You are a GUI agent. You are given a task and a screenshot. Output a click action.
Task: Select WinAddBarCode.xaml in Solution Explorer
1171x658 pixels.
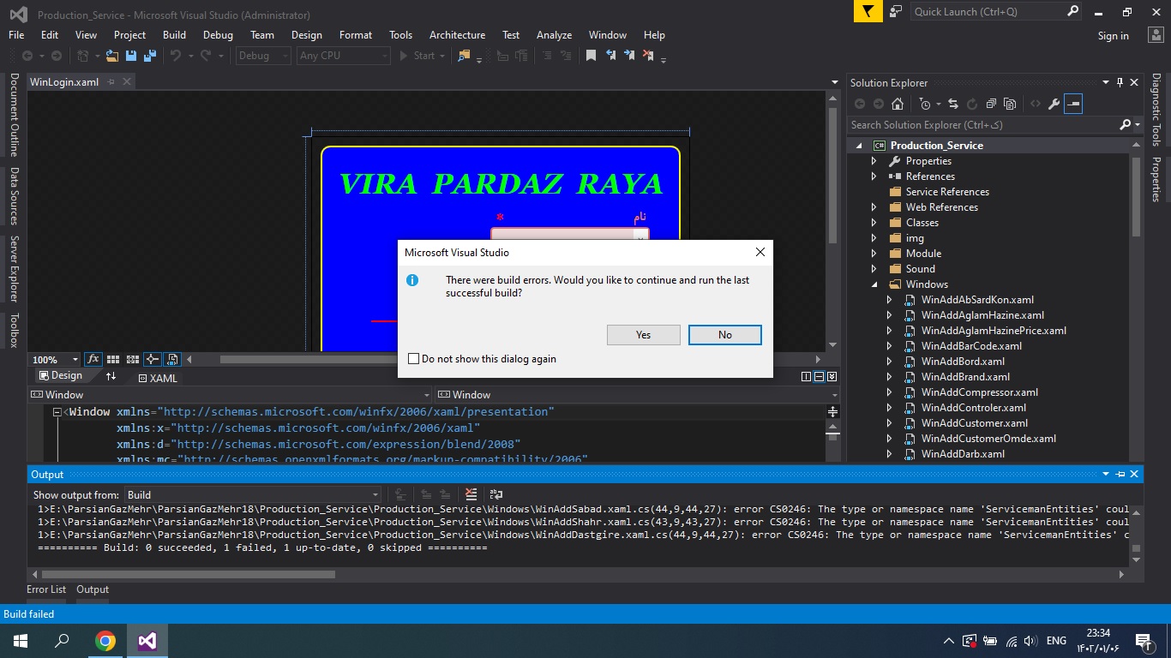[x=971, y=346]
